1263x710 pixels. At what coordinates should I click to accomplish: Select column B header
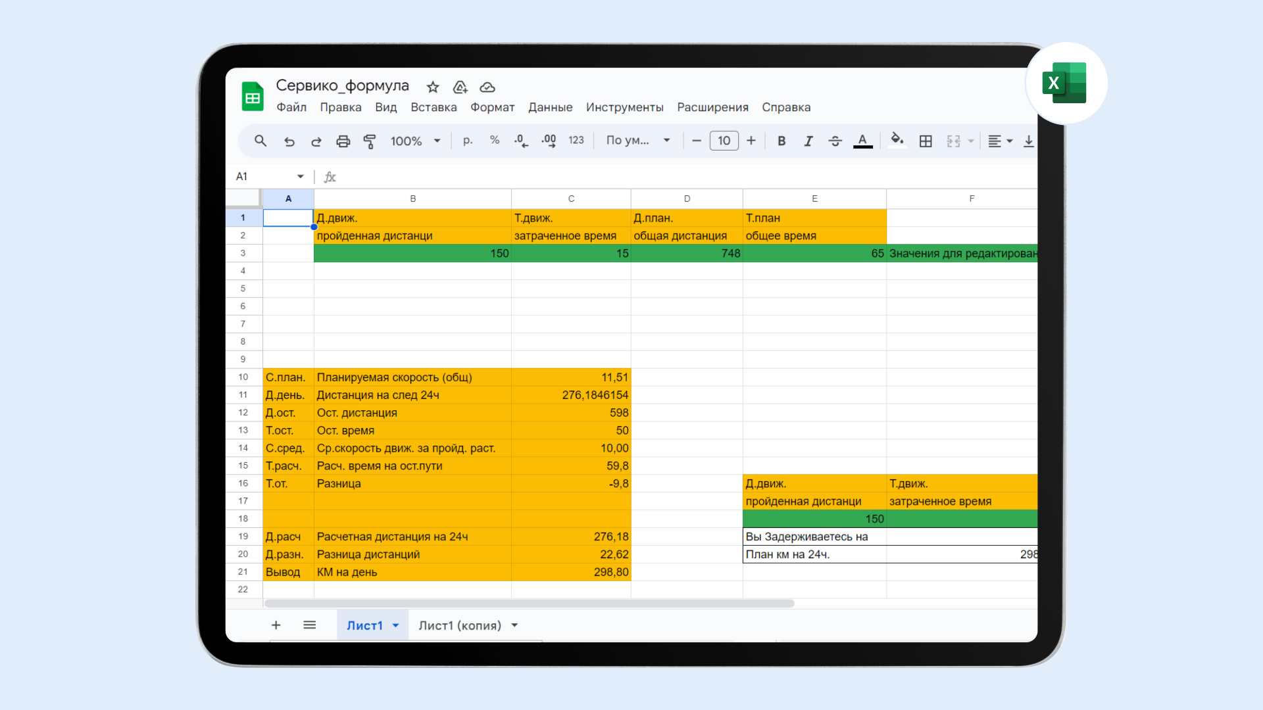pos(412,199)
